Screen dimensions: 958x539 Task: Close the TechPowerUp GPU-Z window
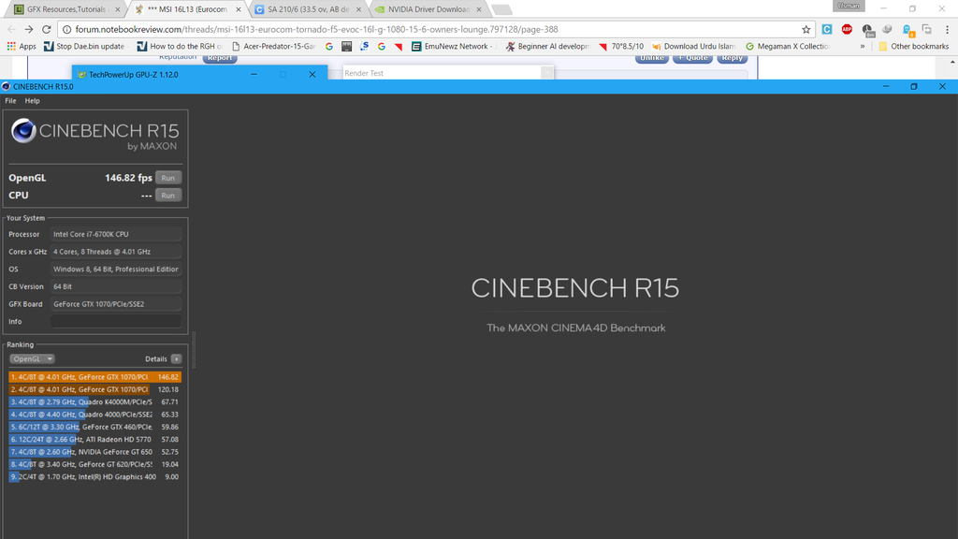(312, 75)
